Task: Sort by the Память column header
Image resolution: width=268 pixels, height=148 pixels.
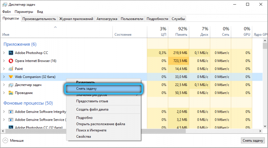Action: click(x=179, y=32)
